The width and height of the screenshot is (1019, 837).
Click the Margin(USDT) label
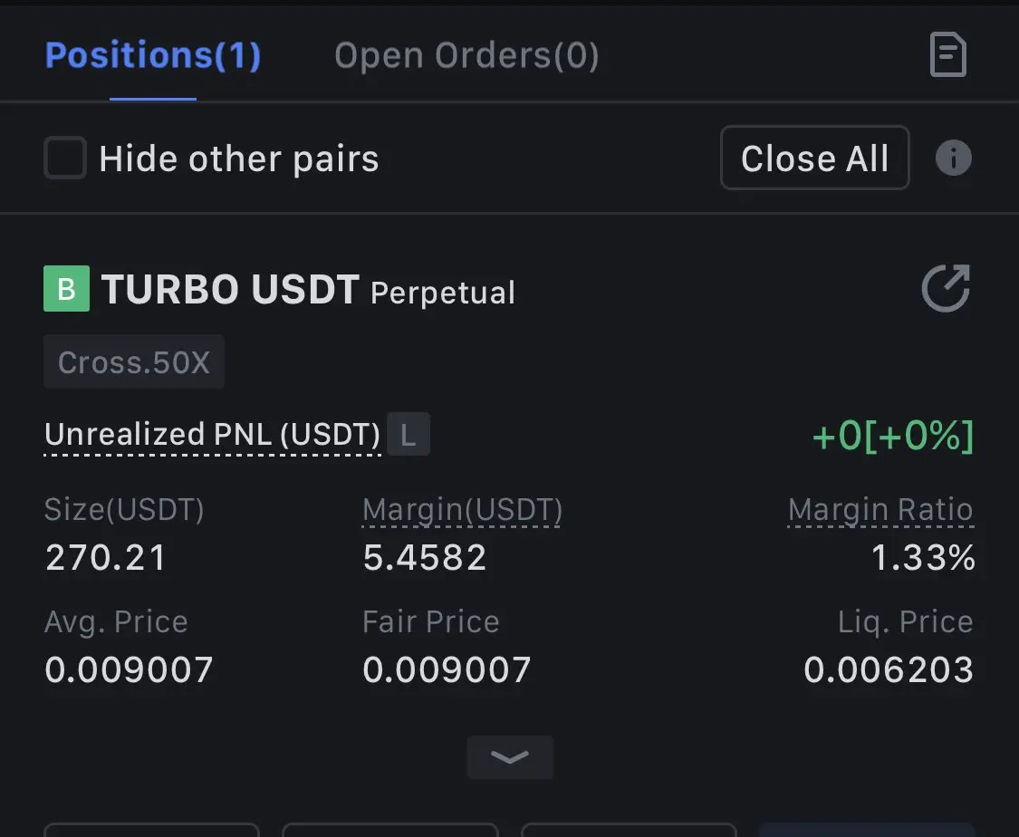click(x=462, y=509)
